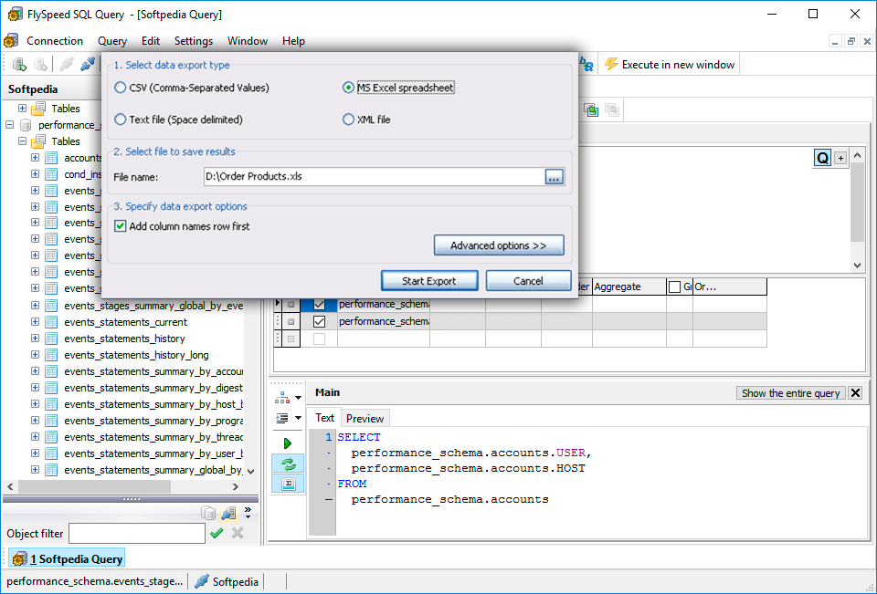
Task: Open the Query menu
Action: click(x=111, y=40)
